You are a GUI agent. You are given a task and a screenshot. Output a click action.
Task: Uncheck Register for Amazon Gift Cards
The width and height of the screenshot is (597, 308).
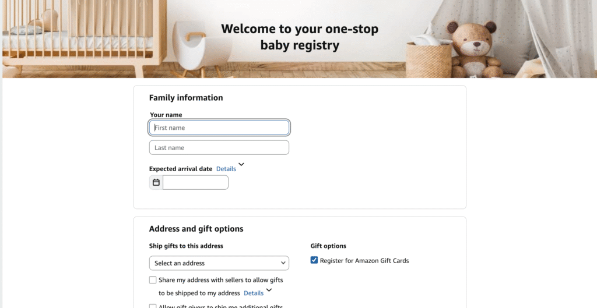pos(314,260)
